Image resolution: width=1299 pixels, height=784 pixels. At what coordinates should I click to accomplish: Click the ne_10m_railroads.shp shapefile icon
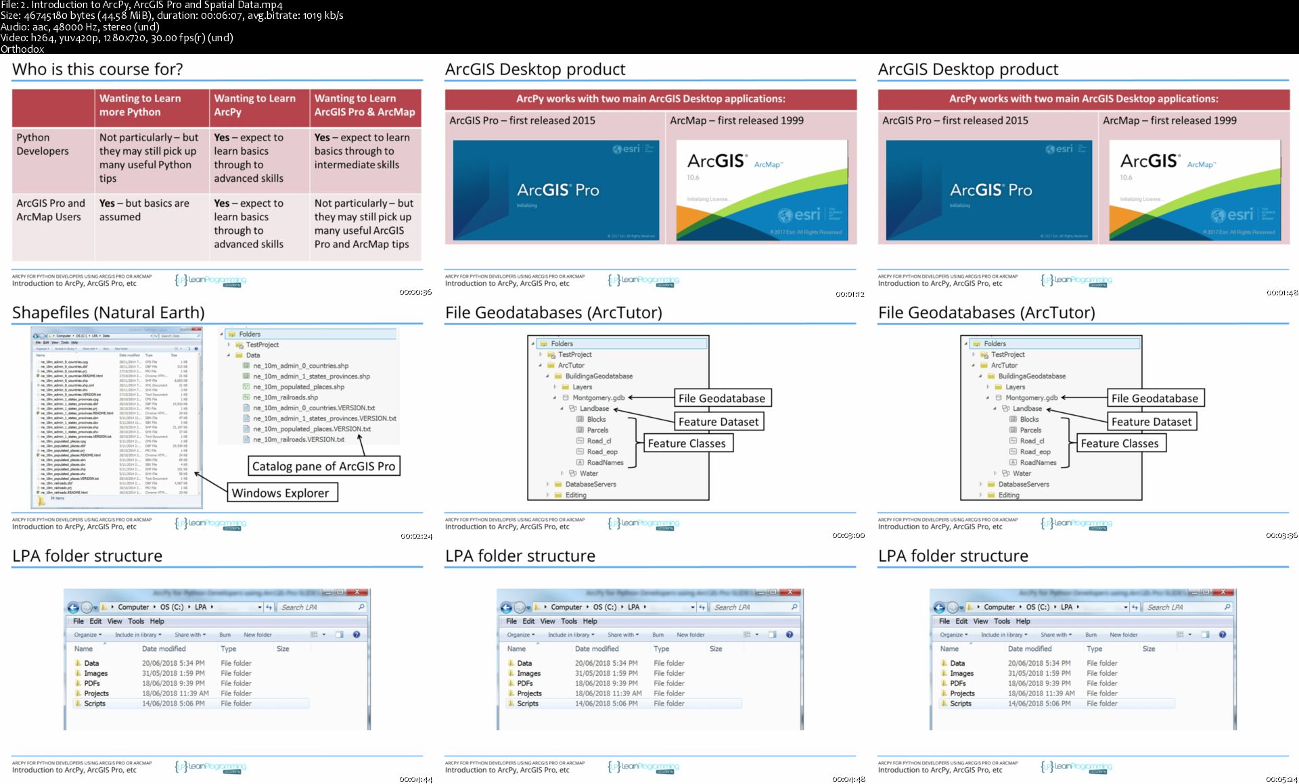pyautogui.click(x=246, y=397)
